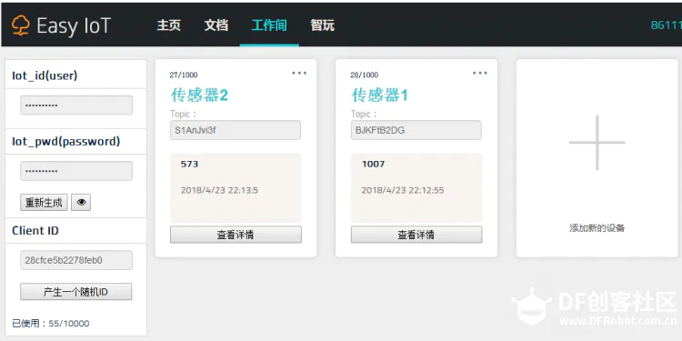Click the 已使用：55/10000 usage text
The width and height of the screenshot is (682, 341).
pos(50,323)
